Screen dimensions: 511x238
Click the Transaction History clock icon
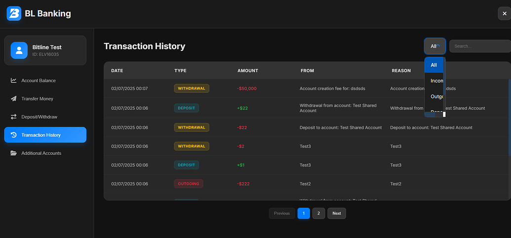(x=14, y=135)
